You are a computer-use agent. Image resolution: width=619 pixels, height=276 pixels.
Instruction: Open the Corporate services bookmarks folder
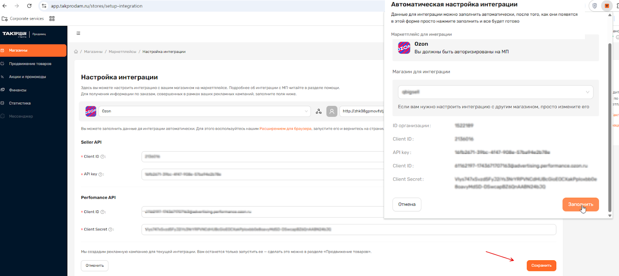[x=23, y=19]
